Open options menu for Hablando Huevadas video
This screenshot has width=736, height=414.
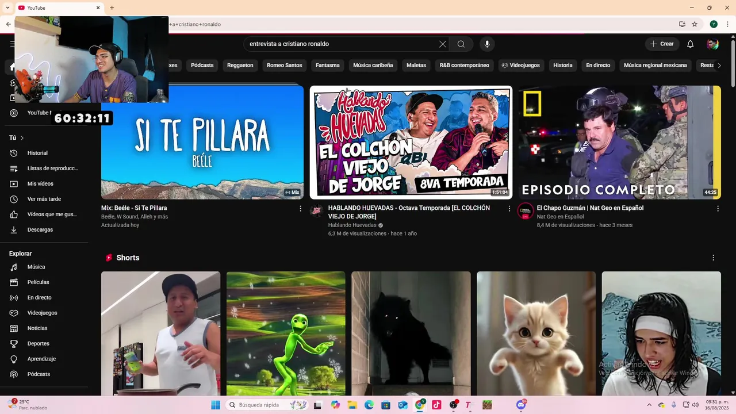[509, 209]
